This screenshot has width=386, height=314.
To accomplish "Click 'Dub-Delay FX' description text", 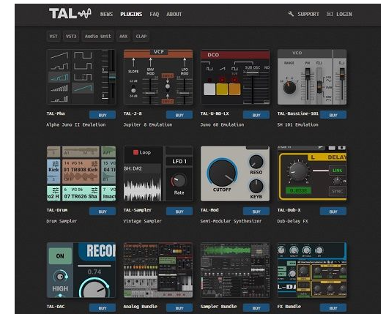I will coord(292,221).
